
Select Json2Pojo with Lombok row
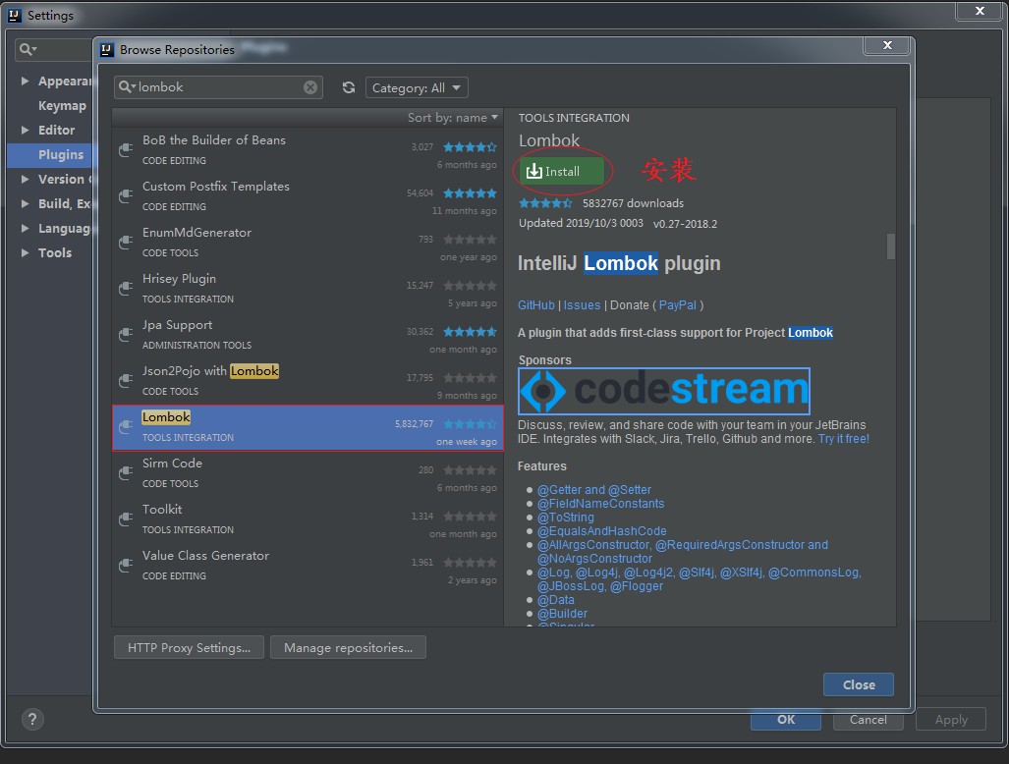pos(307,382)
